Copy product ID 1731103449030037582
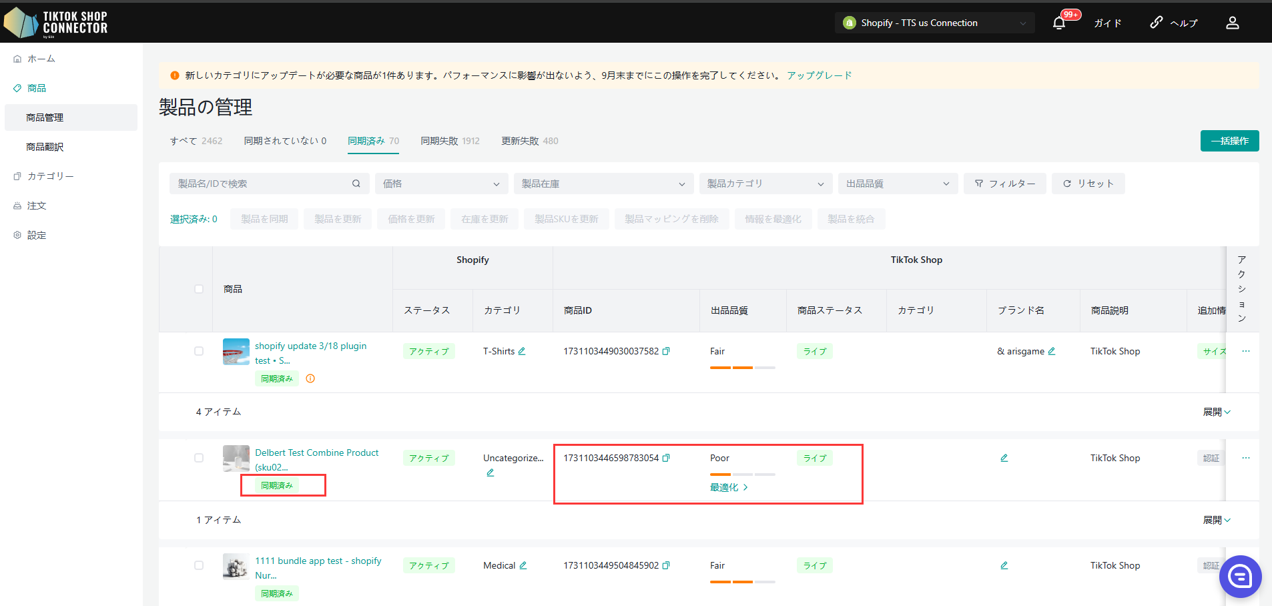This screenshot has height=606, width=1272. pos(666,351)
